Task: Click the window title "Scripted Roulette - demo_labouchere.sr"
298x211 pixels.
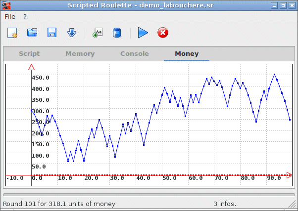Action: coord(141,5)
